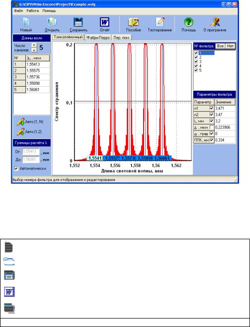This screenshot has height=327, width=250.
Task: Click the До boundary field 1,56061
Action: pos(31,160)
